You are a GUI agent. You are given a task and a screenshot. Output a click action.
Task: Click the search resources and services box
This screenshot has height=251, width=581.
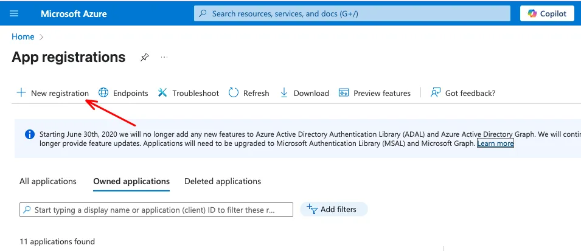352,13
